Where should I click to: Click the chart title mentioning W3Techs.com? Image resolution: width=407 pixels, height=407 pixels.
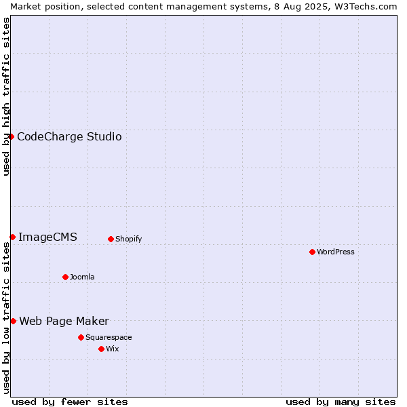[203, 7]
